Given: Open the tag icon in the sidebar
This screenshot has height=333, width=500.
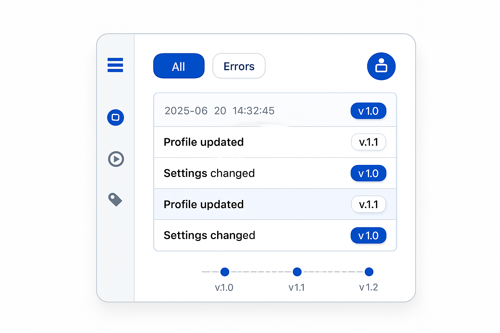Looking at the screenshot, I should 115,200.
